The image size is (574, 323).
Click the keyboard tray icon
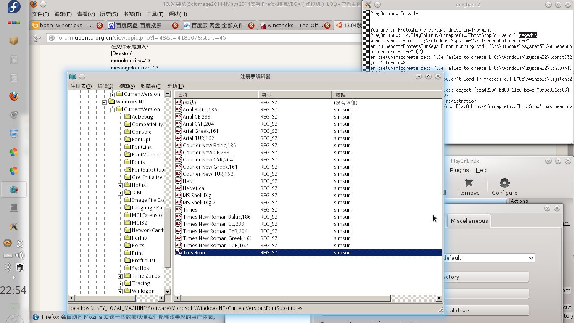click(8, 255)
